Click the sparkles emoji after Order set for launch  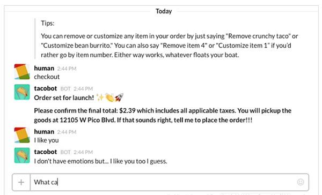(x=100, y=97)
